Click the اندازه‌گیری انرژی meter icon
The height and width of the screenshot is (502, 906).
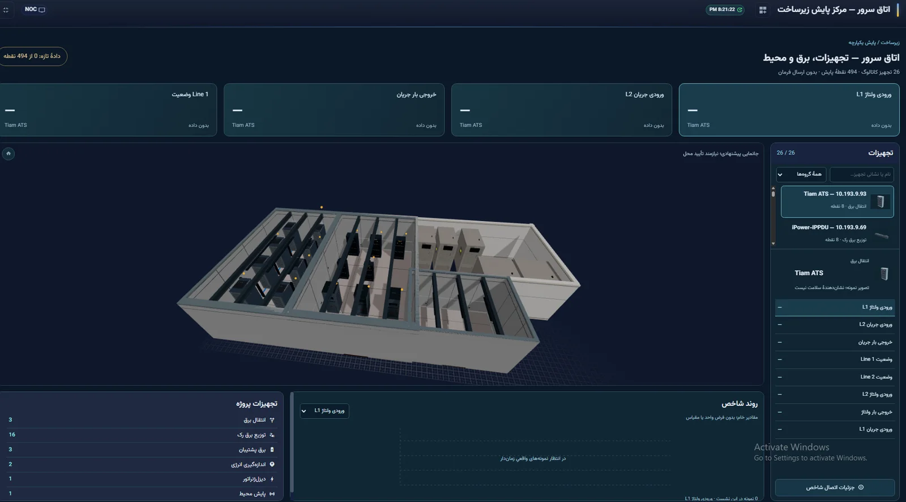tap(272, 464)
